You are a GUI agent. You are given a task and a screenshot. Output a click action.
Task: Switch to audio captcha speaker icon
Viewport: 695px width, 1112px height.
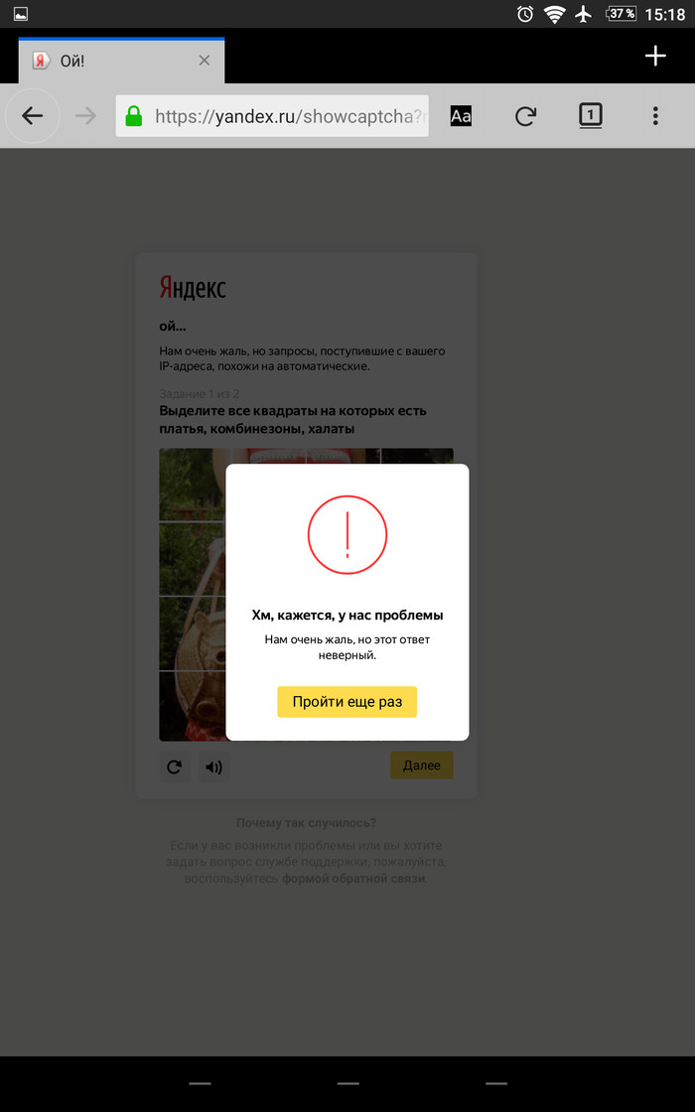213,766
